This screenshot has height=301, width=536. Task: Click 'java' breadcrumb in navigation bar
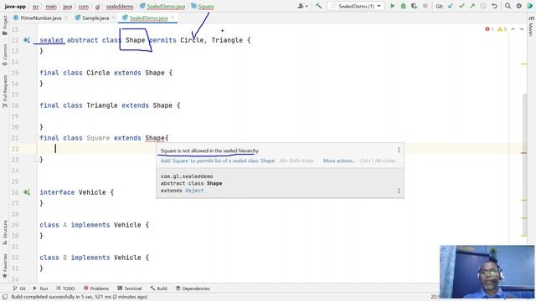coord(67,6)
